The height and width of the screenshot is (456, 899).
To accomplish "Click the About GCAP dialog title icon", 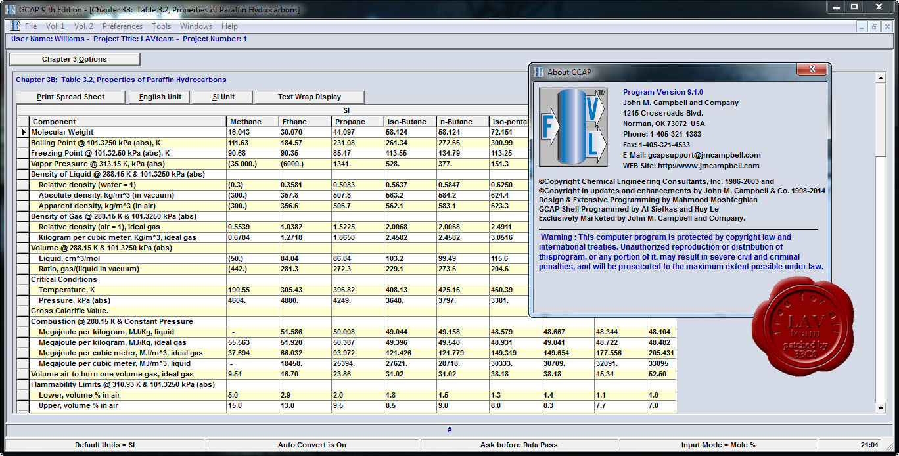I will pos(540,72).
